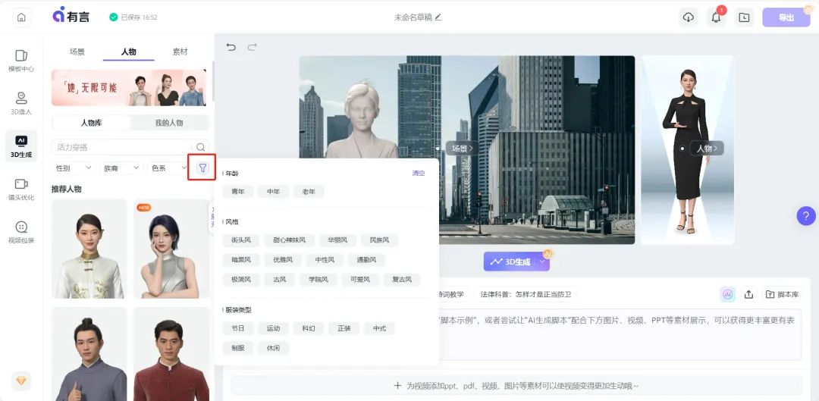Toggle the 民族风 style filter
This screenshot has height=401, width=819.
coord(380,240)
